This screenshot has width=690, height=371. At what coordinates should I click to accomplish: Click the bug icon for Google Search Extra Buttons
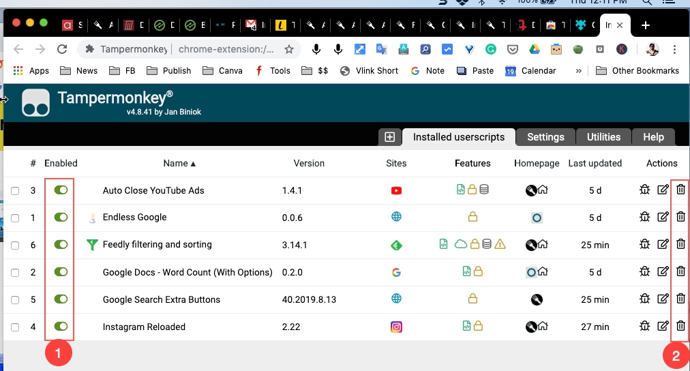tap(645, 299)
